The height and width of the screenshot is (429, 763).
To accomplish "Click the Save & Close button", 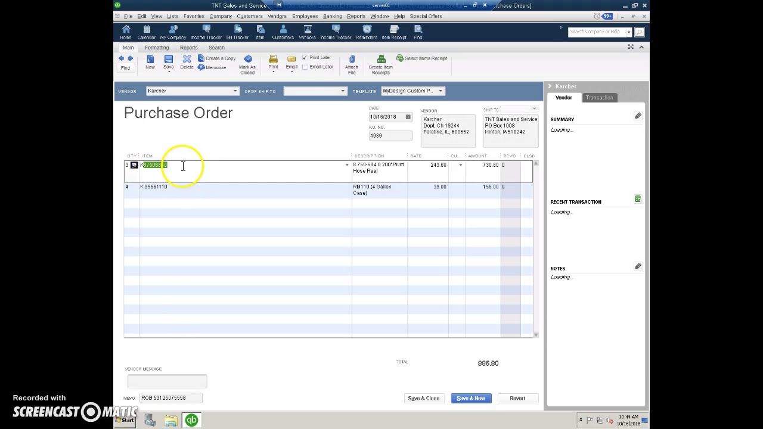I will coord(424,398).
